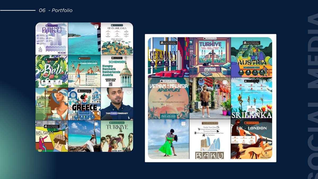Screen dimensions: 318x179
Task: Open the Srilanka stilt fishermen post
Action: click(x=251, y=98)
